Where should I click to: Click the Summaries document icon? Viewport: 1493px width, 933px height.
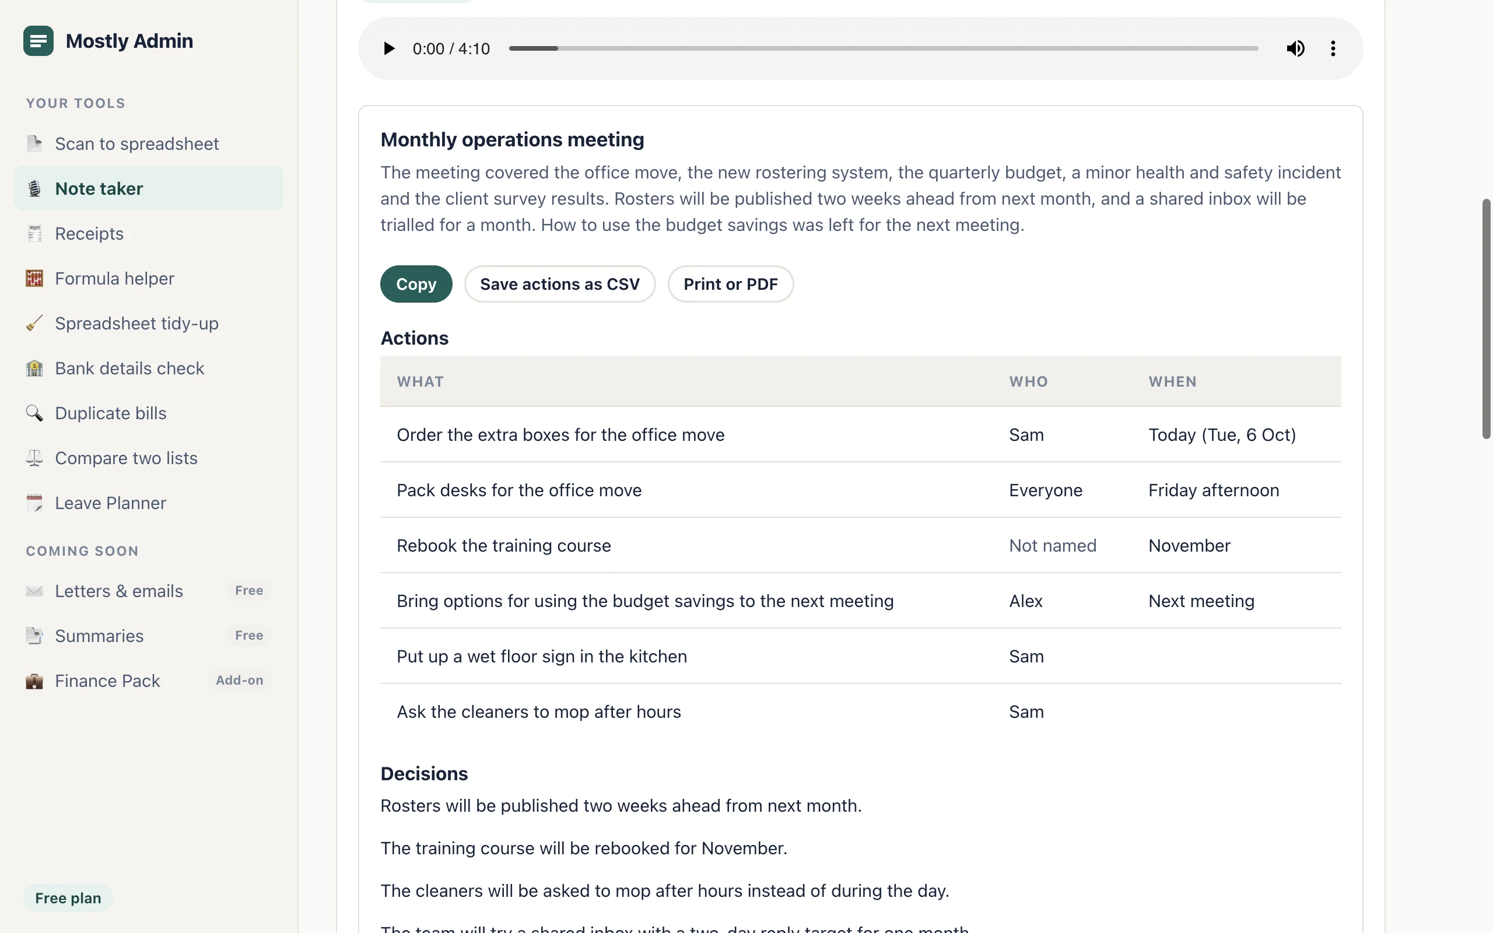(x=34, y=636)
